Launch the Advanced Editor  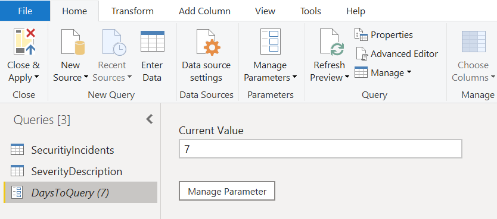click(x=397, y=53)
